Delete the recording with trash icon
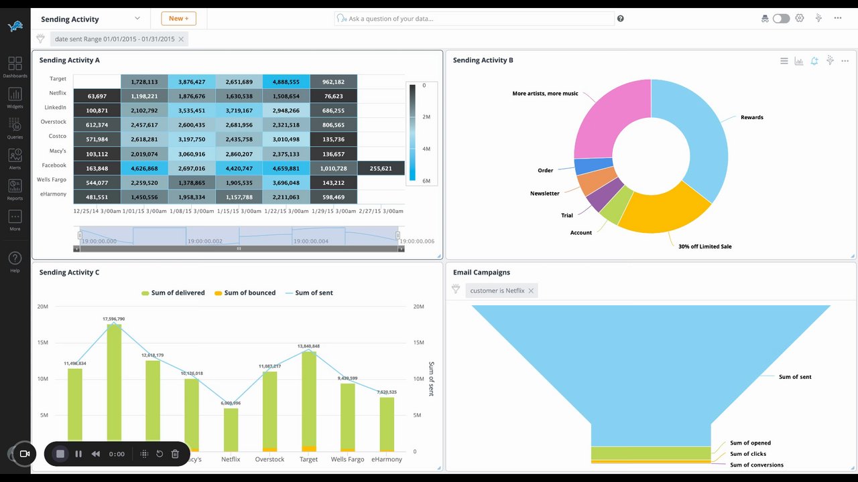 coord(175,454)
